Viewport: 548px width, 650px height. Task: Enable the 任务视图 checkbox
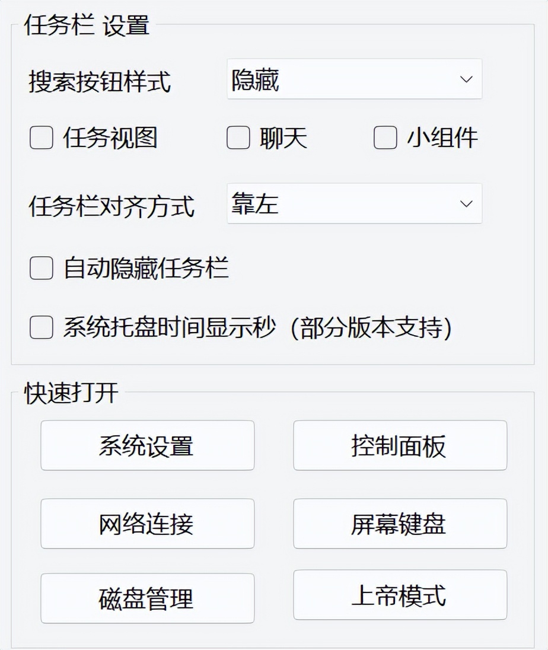40,138
